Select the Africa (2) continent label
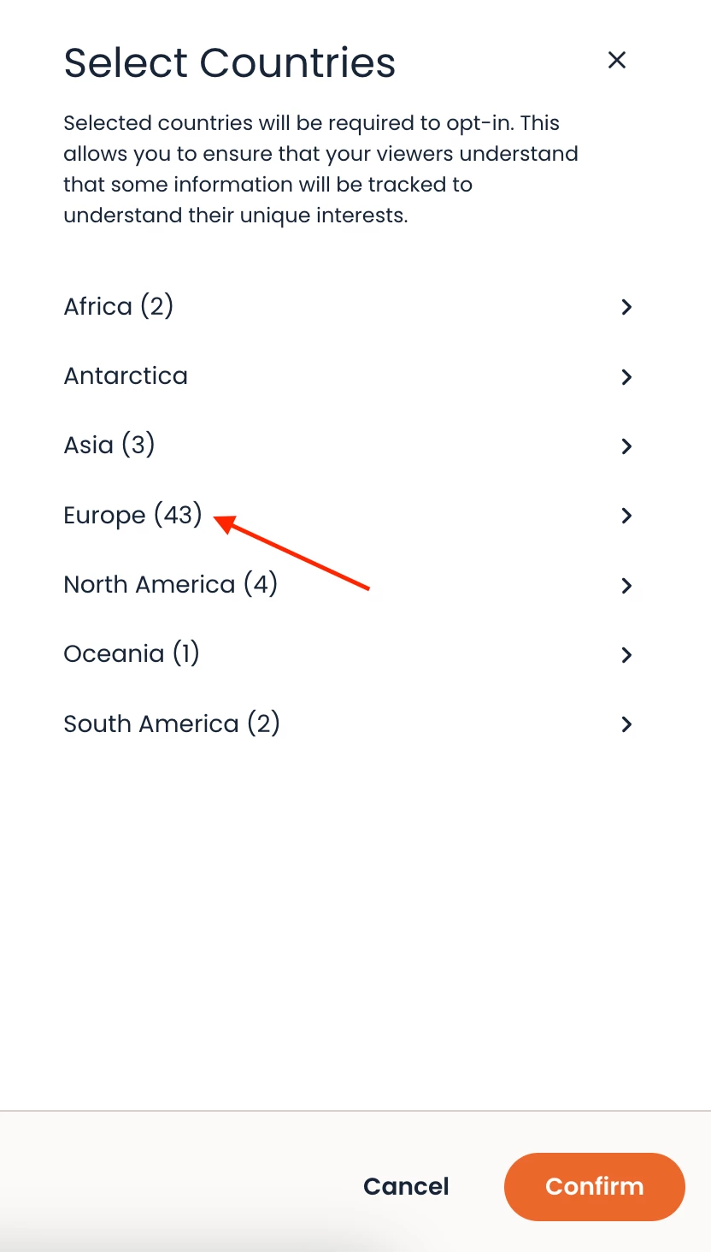Screen dimensions: 711x1252 (x=119, y=307)
